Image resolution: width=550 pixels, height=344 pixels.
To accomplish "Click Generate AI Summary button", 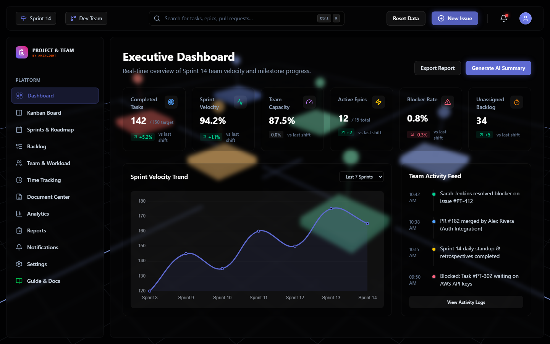I will click(x=498, y=68).
